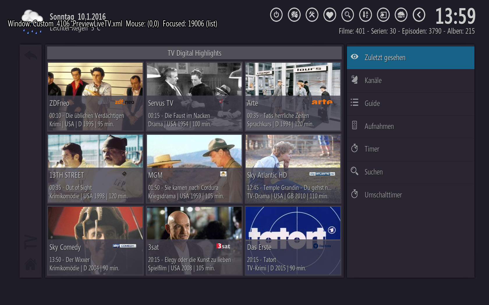Click the eye icon beside Zuletzt gesehen
This screenshot has width=489, height=305.
[355, 57]
